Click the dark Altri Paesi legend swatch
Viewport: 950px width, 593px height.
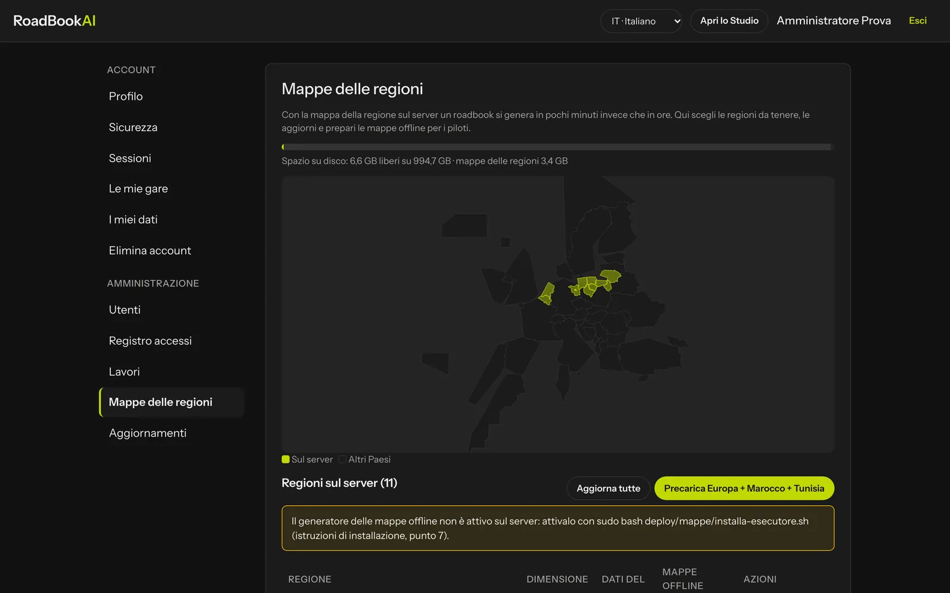(343, 459)
